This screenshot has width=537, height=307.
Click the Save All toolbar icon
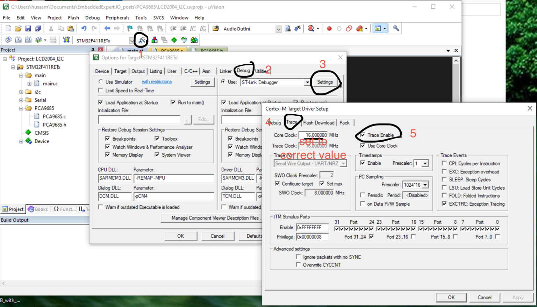tap(38, 29)
